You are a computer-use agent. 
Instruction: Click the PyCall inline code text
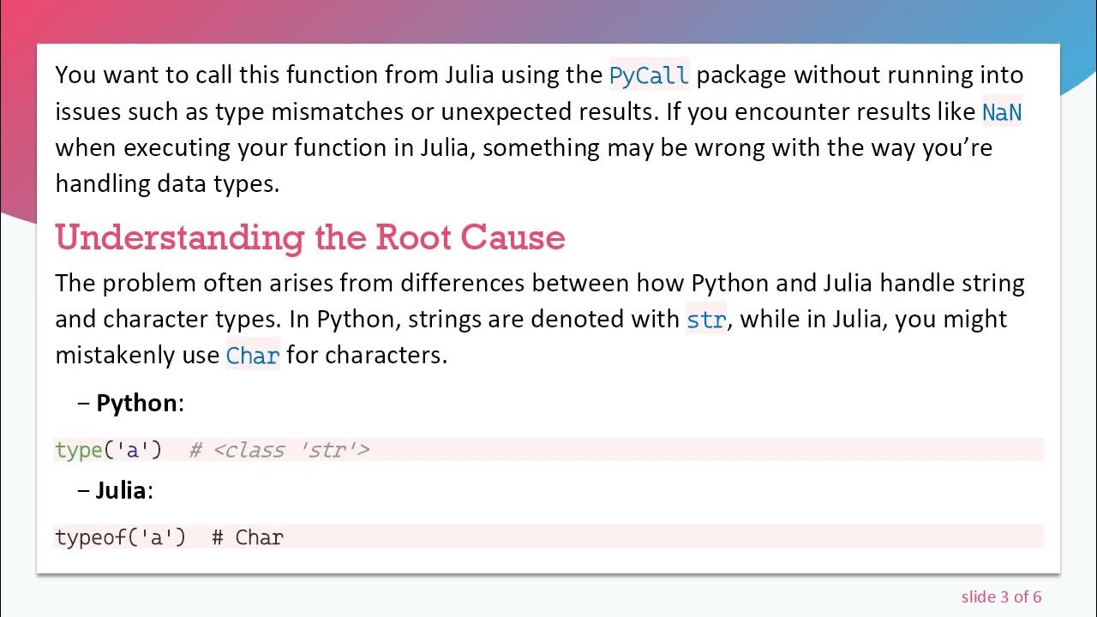pyautogui.click(x=649, y=75)
